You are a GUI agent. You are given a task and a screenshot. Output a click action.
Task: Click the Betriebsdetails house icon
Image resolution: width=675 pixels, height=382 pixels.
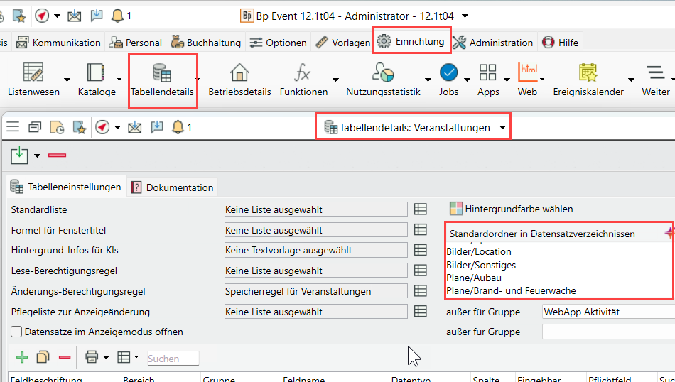(x=239, y=73)
